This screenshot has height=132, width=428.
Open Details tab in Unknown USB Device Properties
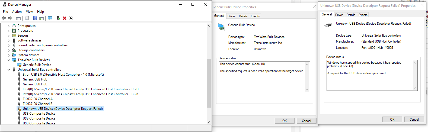click(351, 15)
